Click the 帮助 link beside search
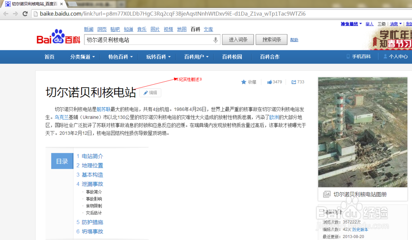 pos(294,40)
